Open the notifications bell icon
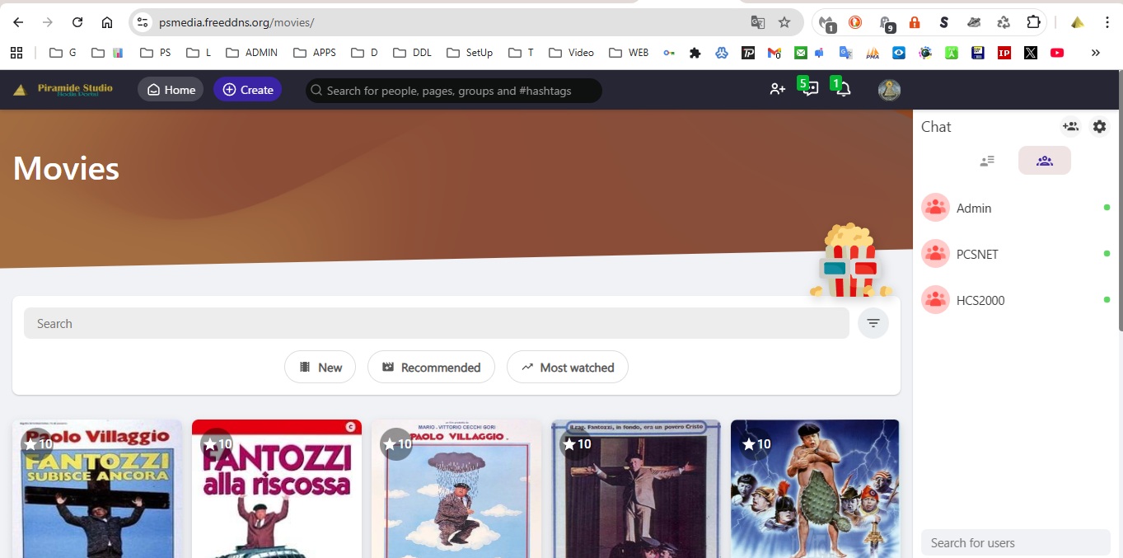 click(x=843, y=89)
